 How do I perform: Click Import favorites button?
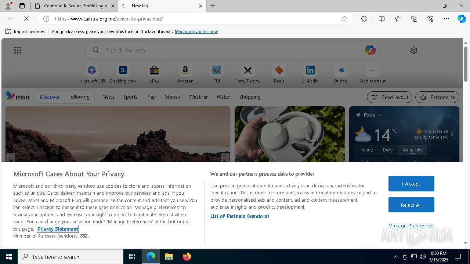[25, 32]
